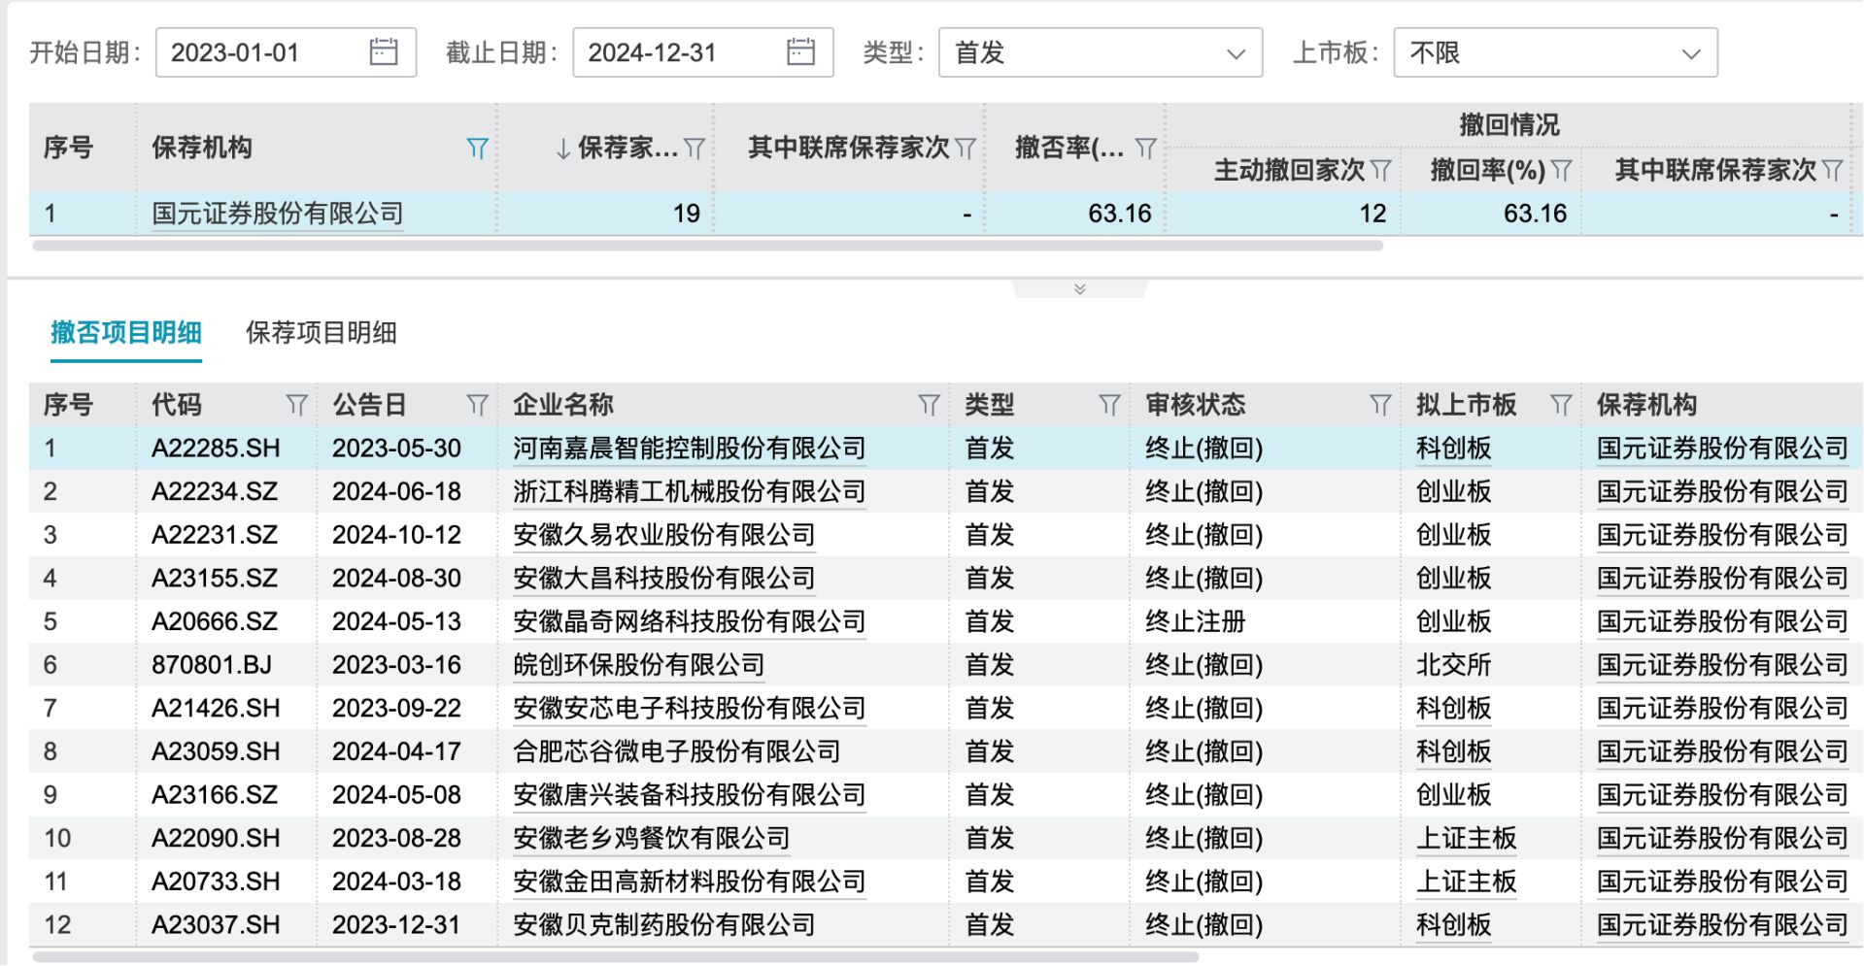Expand the 类型 dropdown showing 首发
This screenshot has height=966, width=1864.
[x=1100, y=52]
